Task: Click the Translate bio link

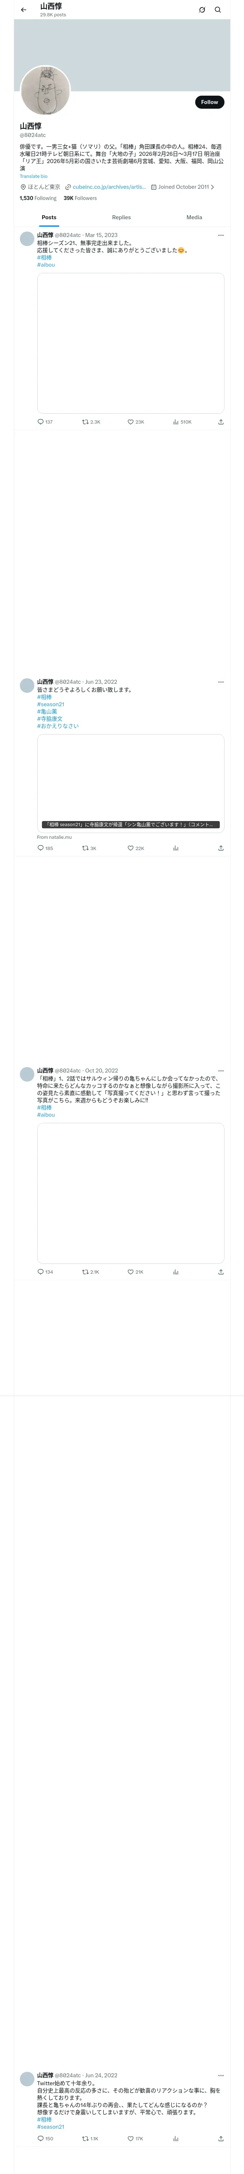Action: click(34, 176)
